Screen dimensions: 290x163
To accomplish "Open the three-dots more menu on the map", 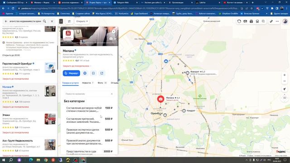I will (277, 21).
